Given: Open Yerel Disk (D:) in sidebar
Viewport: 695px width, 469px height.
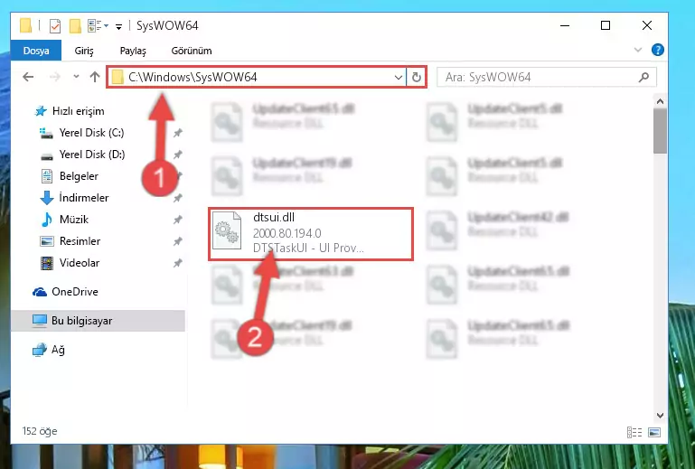Looking at the screenshot, I should [92, 155].
